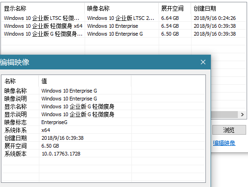Click the horizontal scrollbar track
Viewport: 248px width, 187px height.
coord(224,114)
